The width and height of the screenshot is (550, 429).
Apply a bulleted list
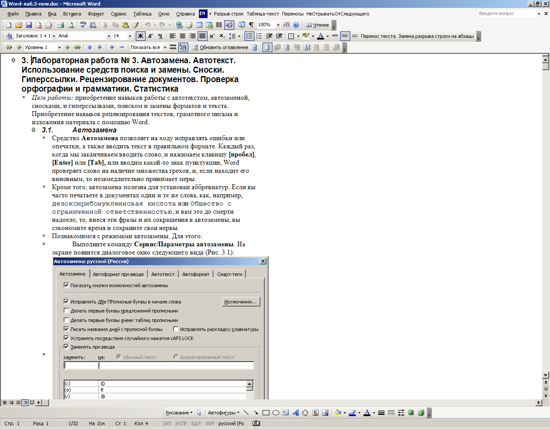pyautogui.click(x=259, y=36)
